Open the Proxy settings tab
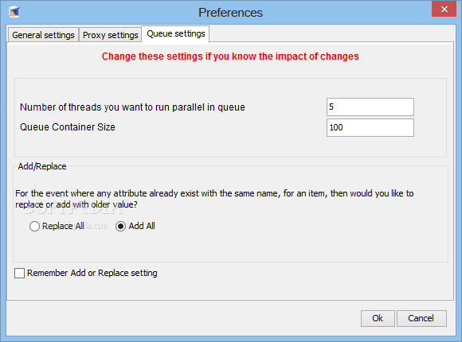This screenshot has height=342, width=462. click(110, 35)
